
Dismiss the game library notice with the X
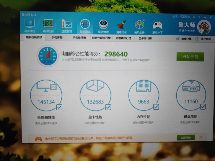pyautogui.click(x=201, y=137)
